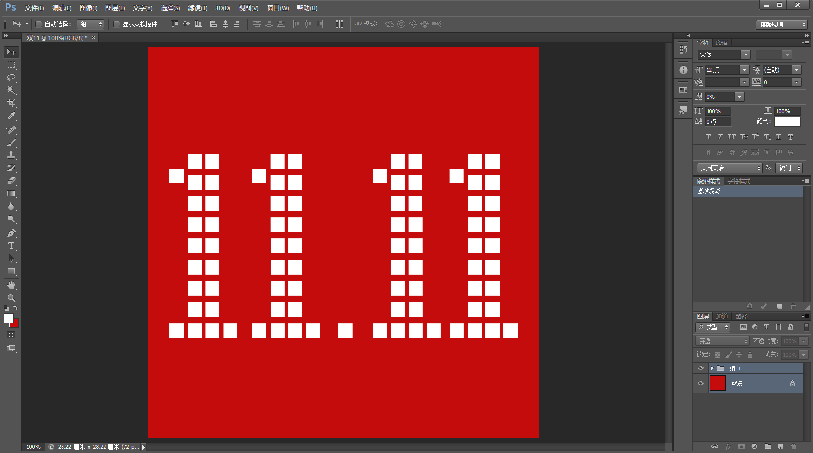Swap foreground and background colors icon

[15, 308]
